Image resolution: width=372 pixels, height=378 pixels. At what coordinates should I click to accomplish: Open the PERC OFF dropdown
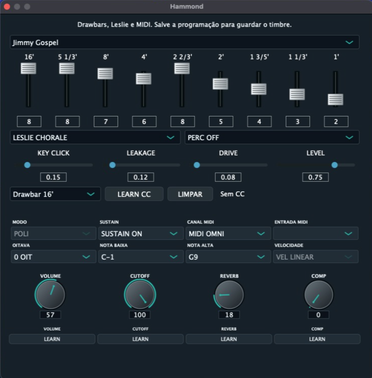272,137
